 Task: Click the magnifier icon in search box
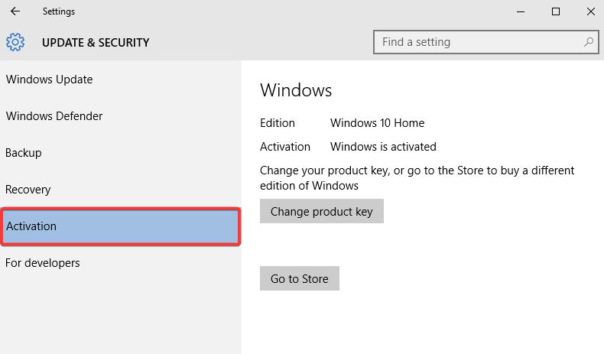pyautogui.click(x=588, y=42)
